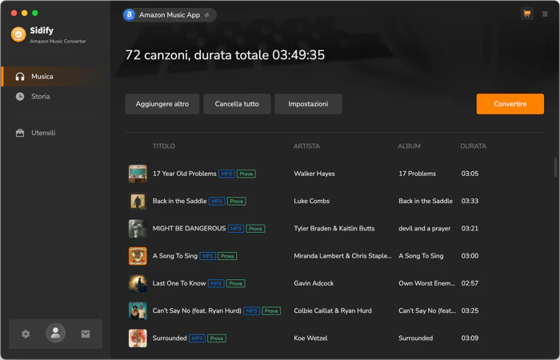560x360 pixels.
Task: Click the mail envelope feedback icon
Action: [86, 334]
